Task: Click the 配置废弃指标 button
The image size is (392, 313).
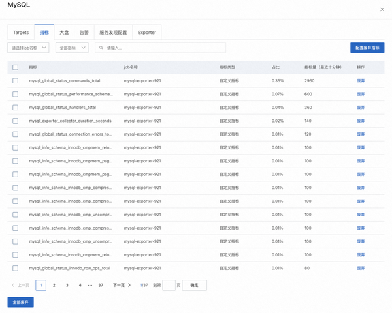Action: 367,48
